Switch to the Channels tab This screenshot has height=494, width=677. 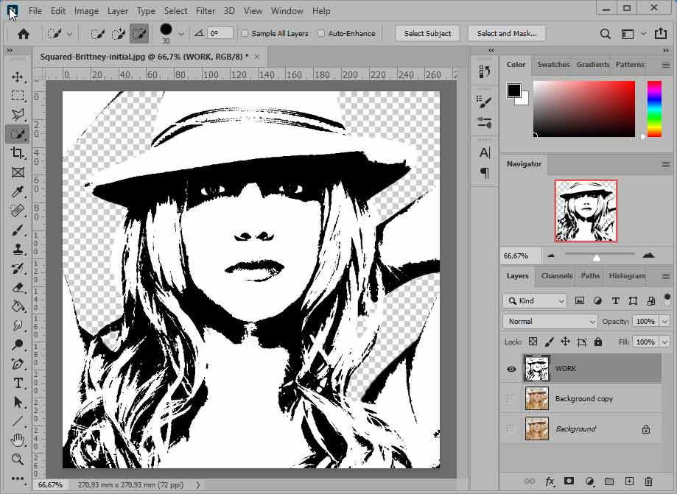tap(556, 275)
